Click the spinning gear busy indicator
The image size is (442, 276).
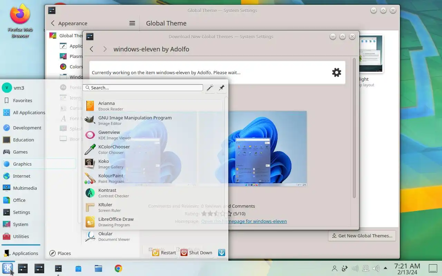pyautogui.click(x=336, y=72)
